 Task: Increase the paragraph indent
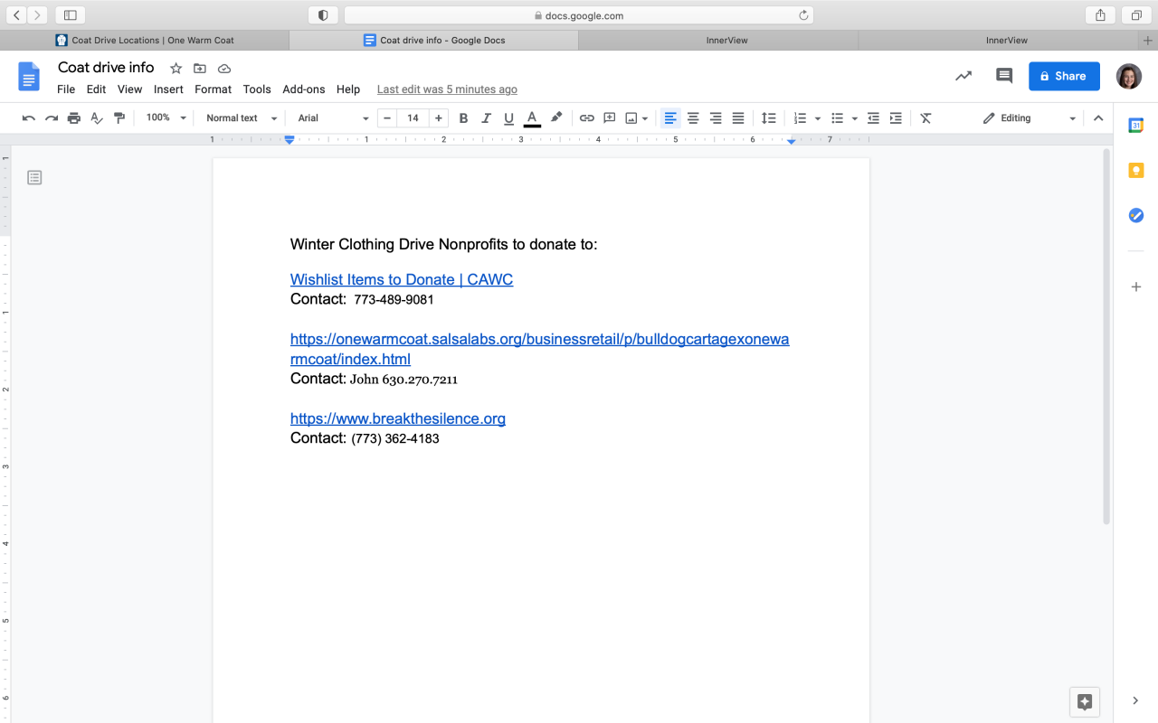896,118
